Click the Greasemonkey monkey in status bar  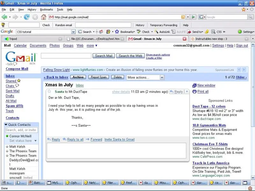click(x=250, y=188)
